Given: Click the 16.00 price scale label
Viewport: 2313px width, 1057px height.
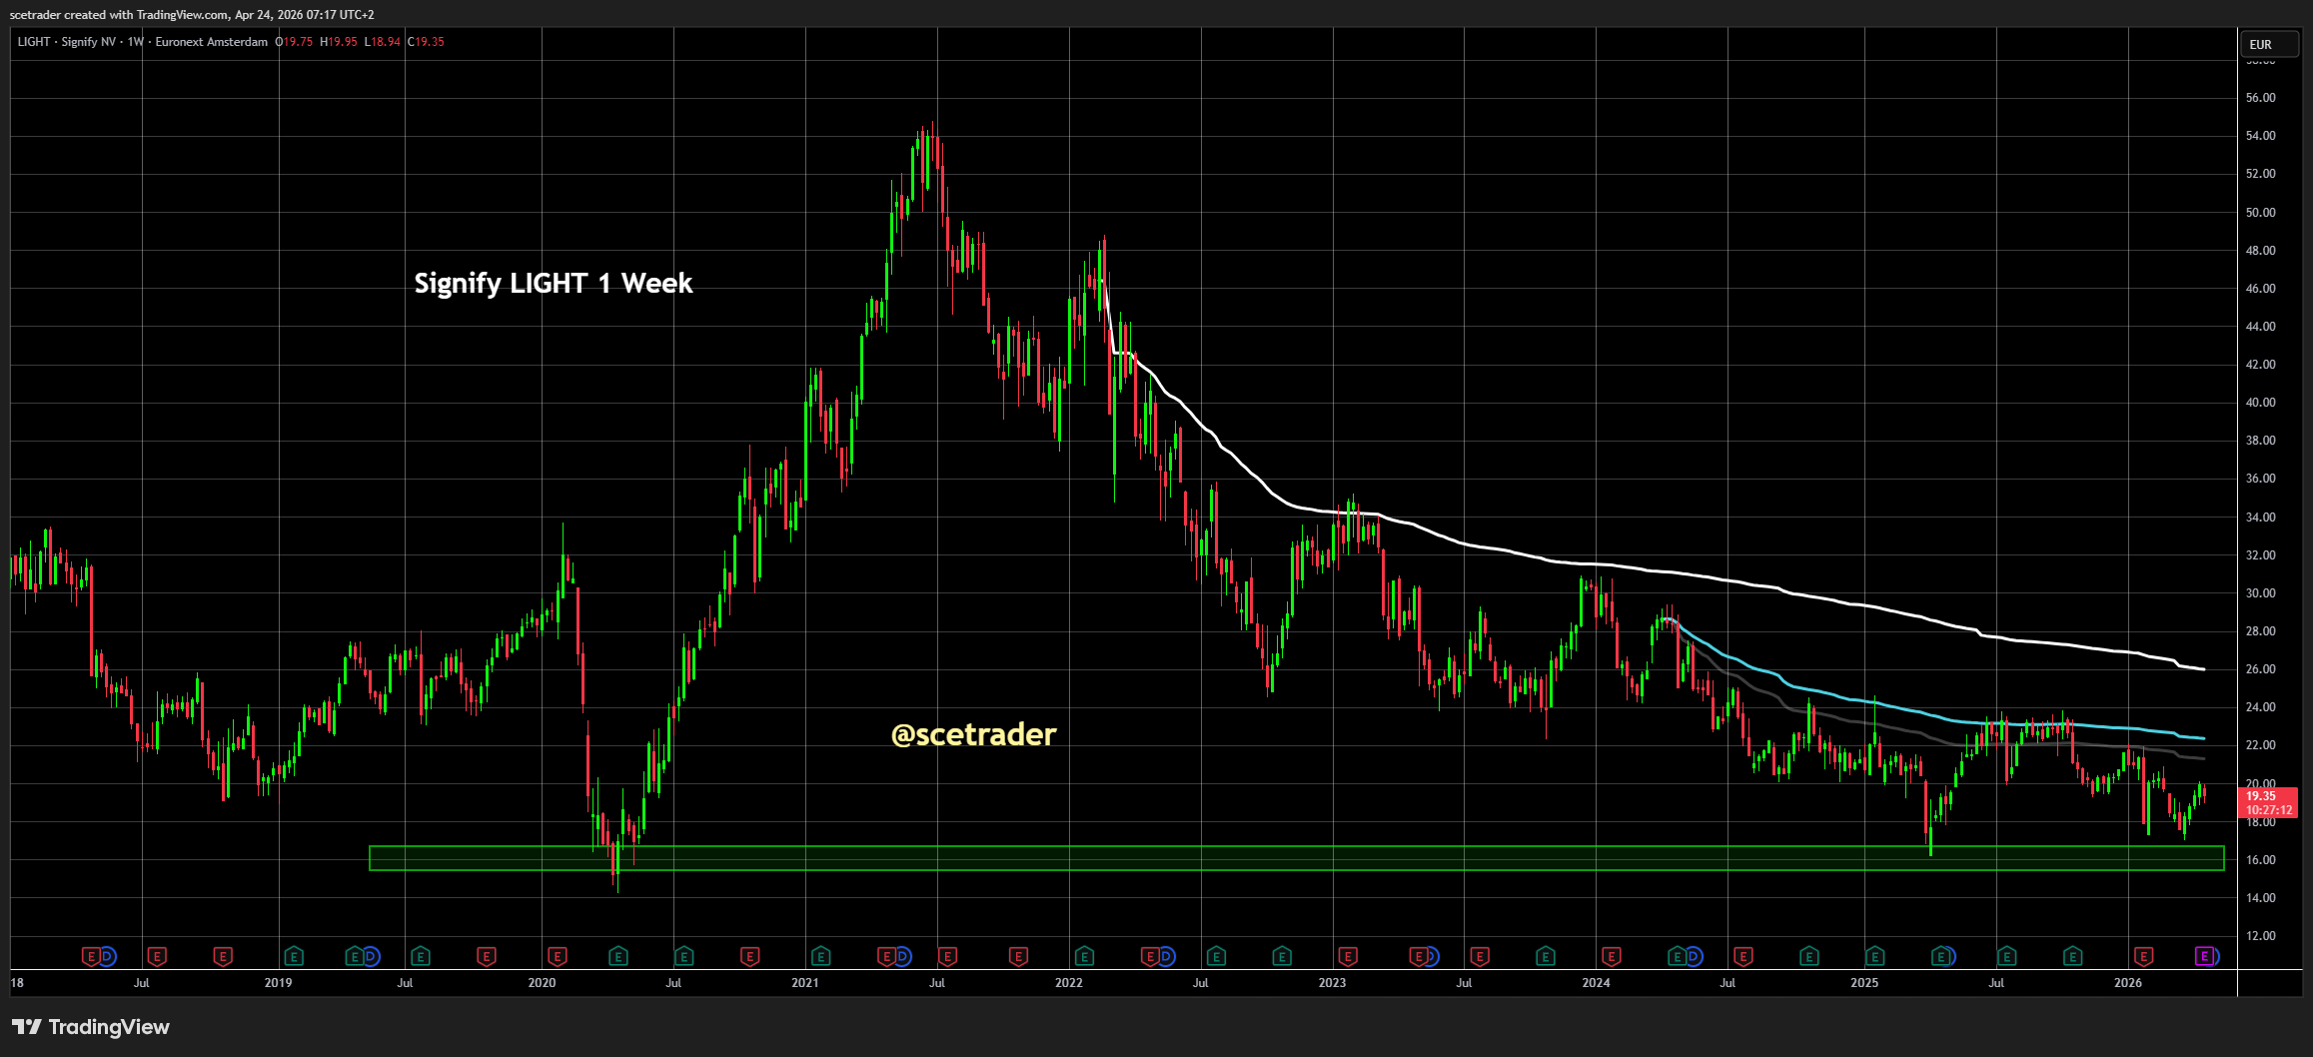Looking at the screenshot, I should 2260,860.
